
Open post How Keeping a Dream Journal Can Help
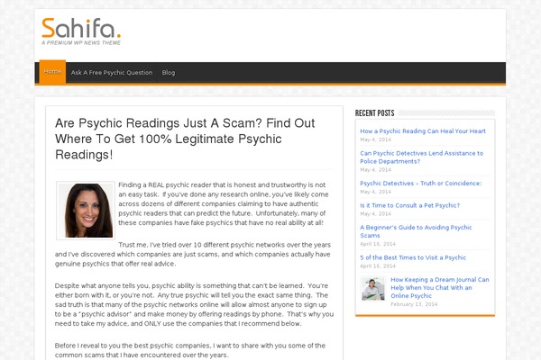(x=440, y=288)
